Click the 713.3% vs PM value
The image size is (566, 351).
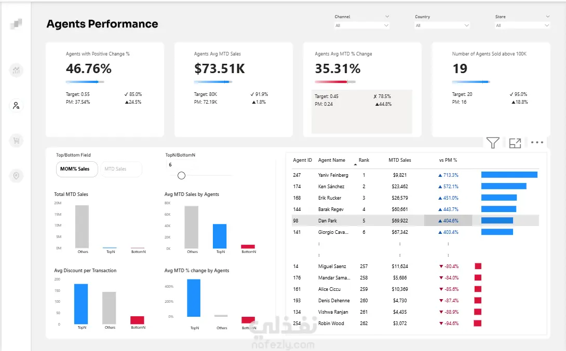coord(448,175)
